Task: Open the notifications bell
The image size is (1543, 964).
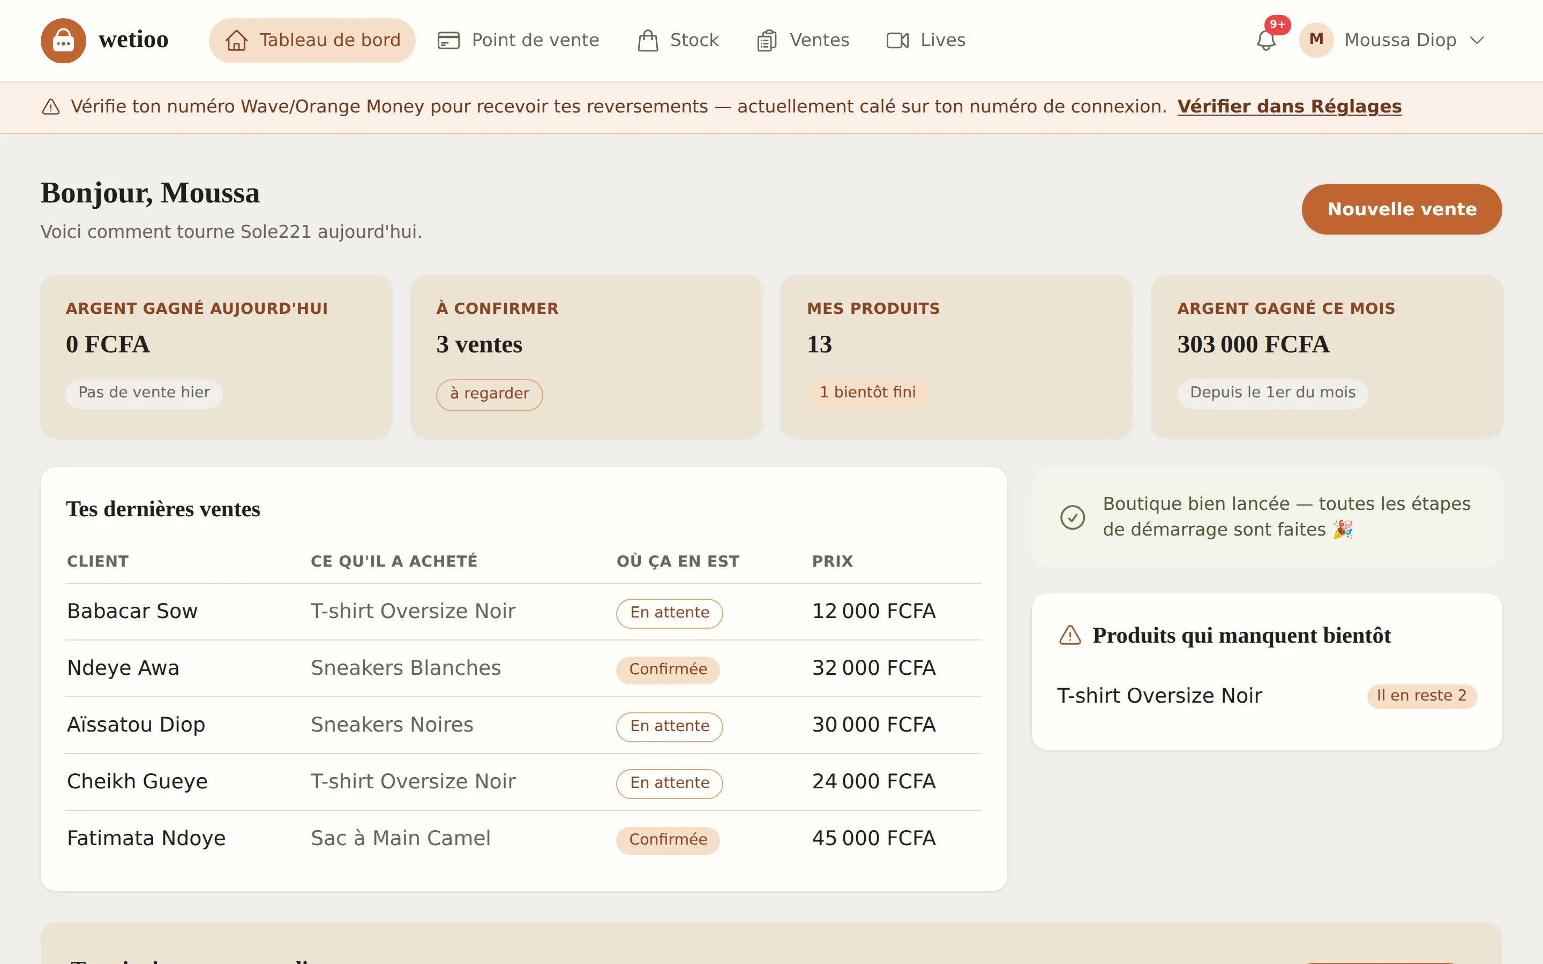Action: (x=1267, y=40)
